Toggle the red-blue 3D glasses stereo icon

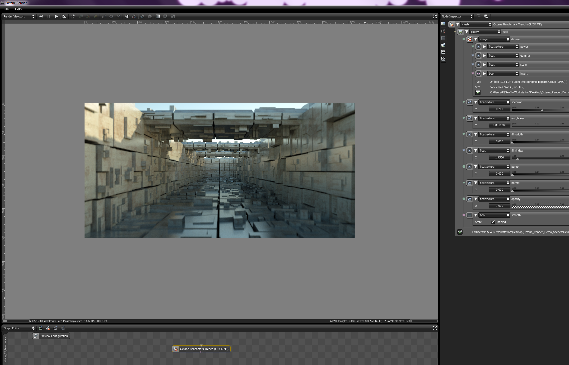coord(134,16)
